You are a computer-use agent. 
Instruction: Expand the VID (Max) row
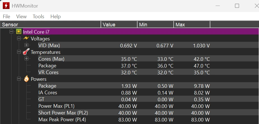click(26, 45)
